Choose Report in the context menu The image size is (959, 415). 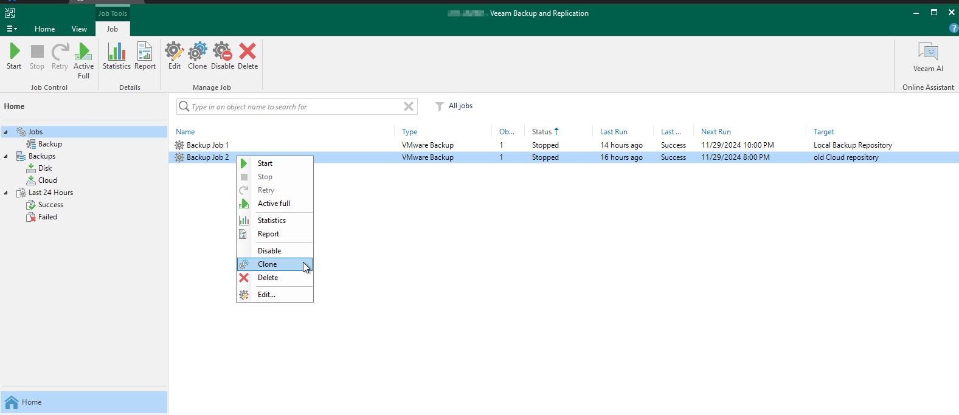(275, 234)
